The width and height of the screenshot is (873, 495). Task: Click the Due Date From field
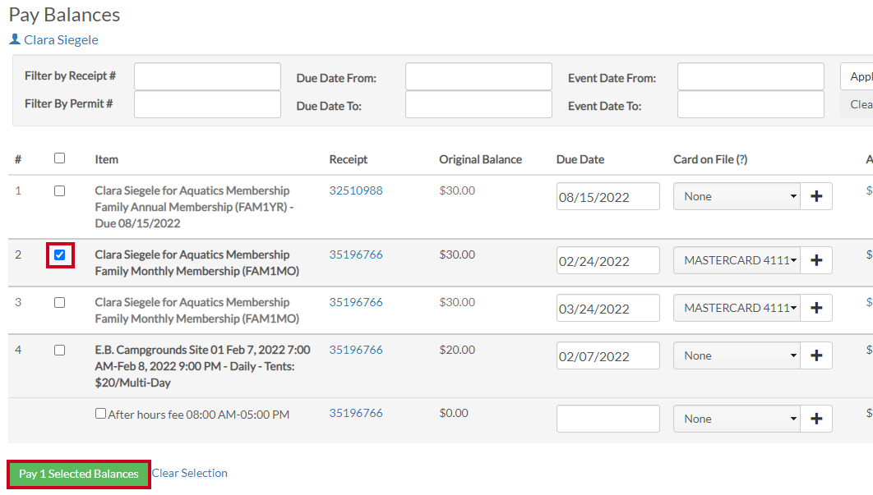pos(478,76)
